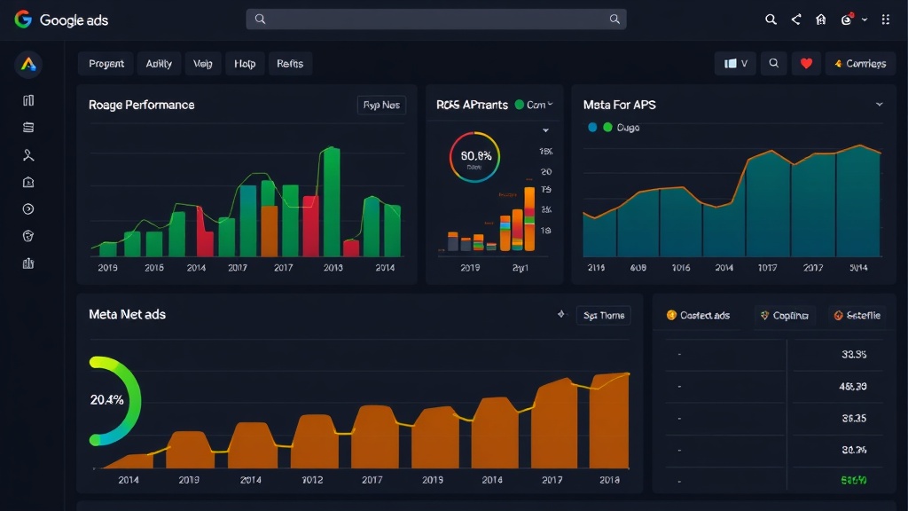The height and width of the screenshot is (511, 908).
Task: Click the 20.4% circular progress gauge
Action: pyautogui.click(x=114, y=400)
